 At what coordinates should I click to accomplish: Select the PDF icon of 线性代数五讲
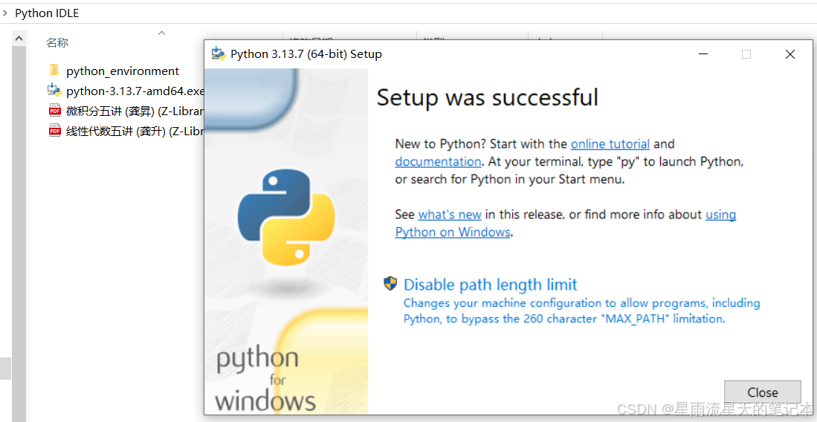[54, 131]
